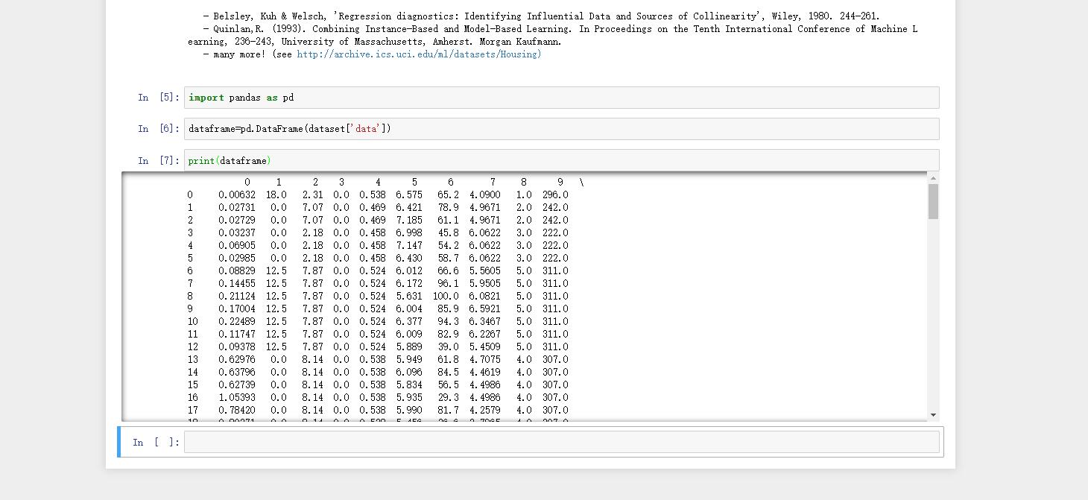This screenshot has height=500, width=1088.
Task: Click value 0.78420 in row 17
Action: [x=237, y=411]
